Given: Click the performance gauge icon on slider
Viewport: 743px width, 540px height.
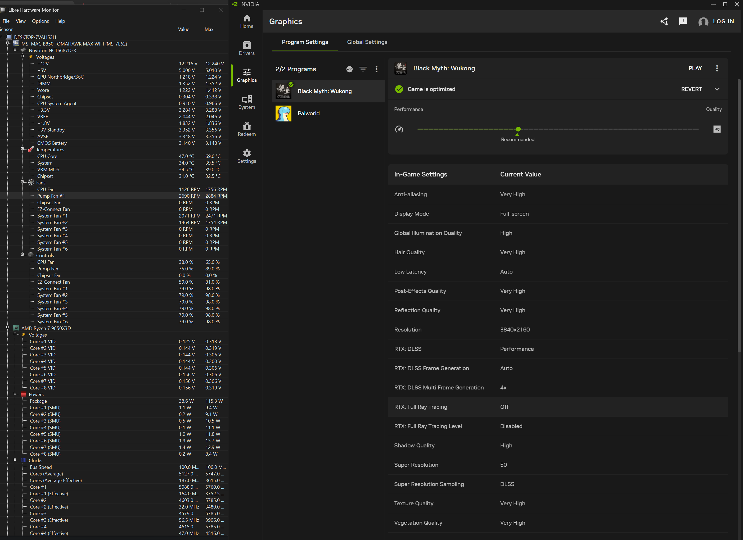Looking at the screenshot, I should point(399,129).
